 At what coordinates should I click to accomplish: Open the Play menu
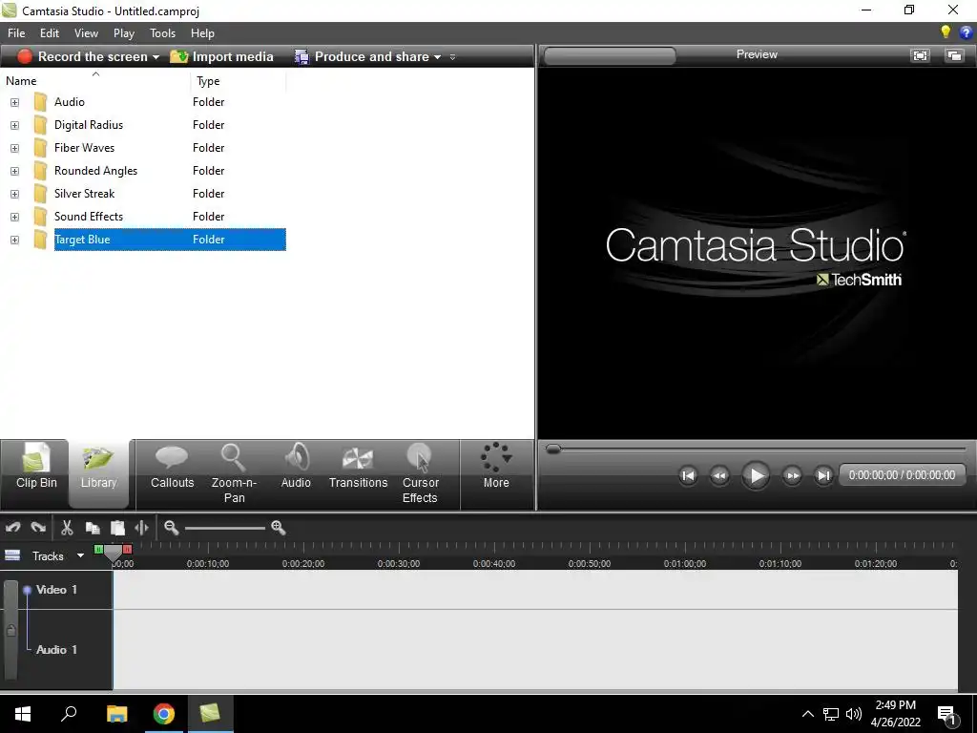(123, 33)
